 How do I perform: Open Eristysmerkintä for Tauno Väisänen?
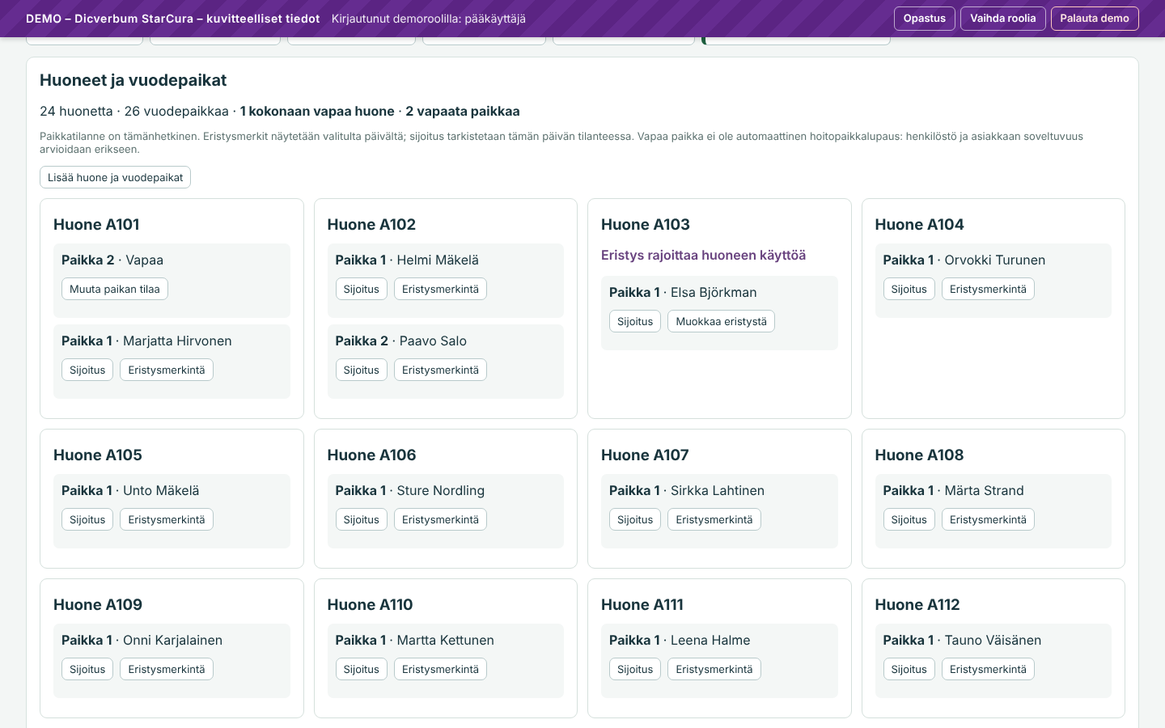(x=988, y=669)
